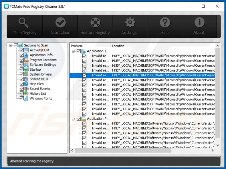Uncheck the ActiveX/COM checkbox

(22, 50)
